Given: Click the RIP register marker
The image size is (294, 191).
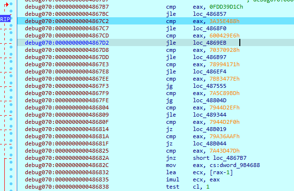Looking at the screenshot, I should point(5,19).
